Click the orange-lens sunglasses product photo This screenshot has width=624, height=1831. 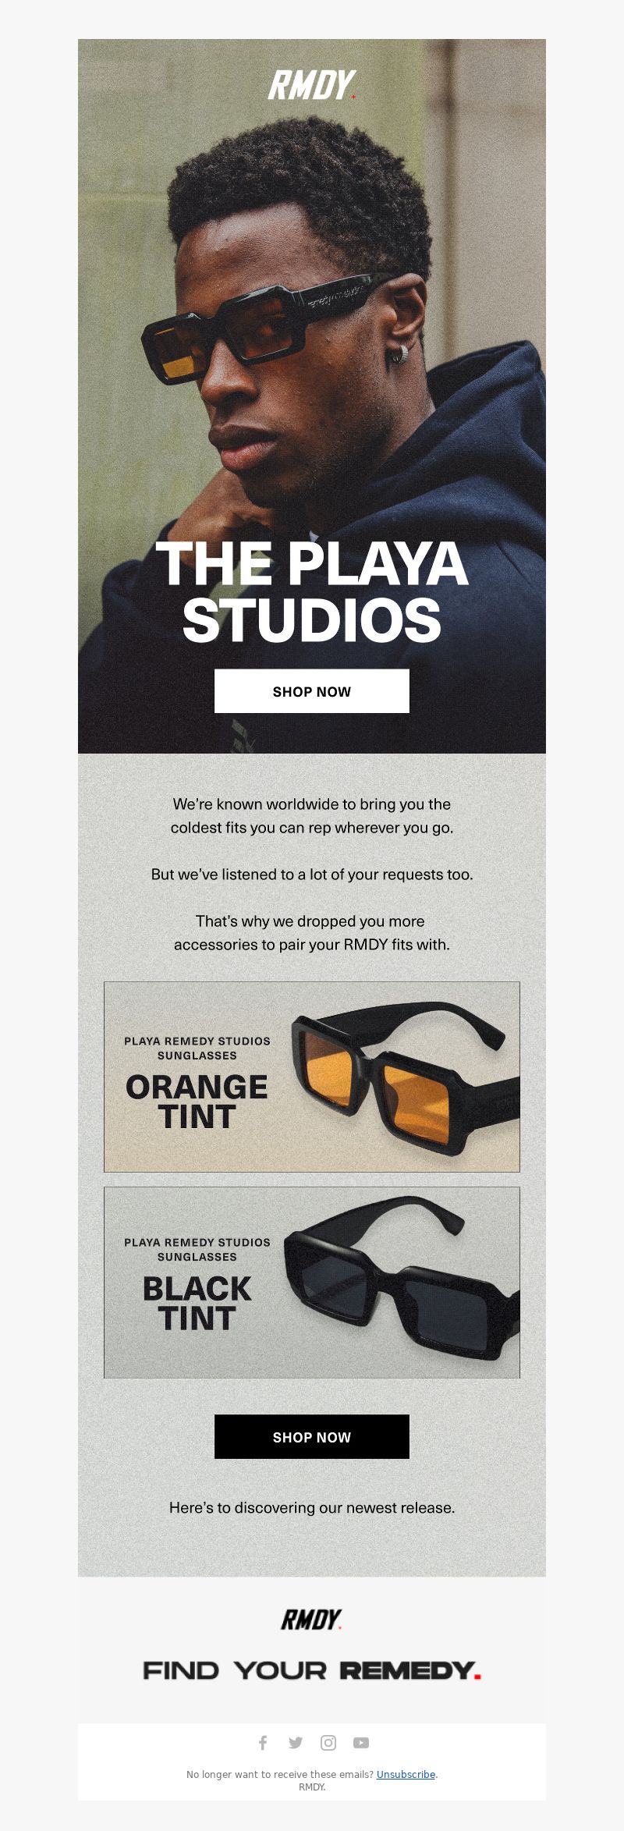[x=406, y=1077]
